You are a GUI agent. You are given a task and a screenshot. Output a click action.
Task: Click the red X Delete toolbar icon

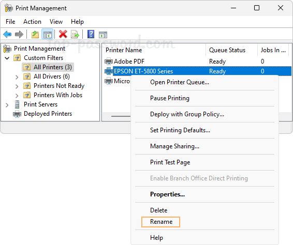[x=63, y=34]
